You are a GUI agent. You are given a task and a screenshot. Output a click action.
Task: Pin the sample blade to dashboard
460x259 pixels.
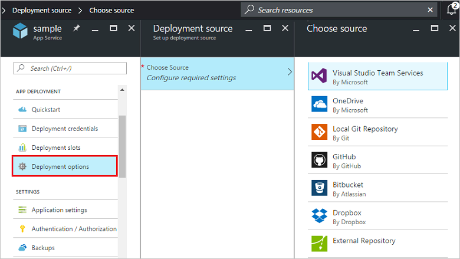[x=77, y=28]
